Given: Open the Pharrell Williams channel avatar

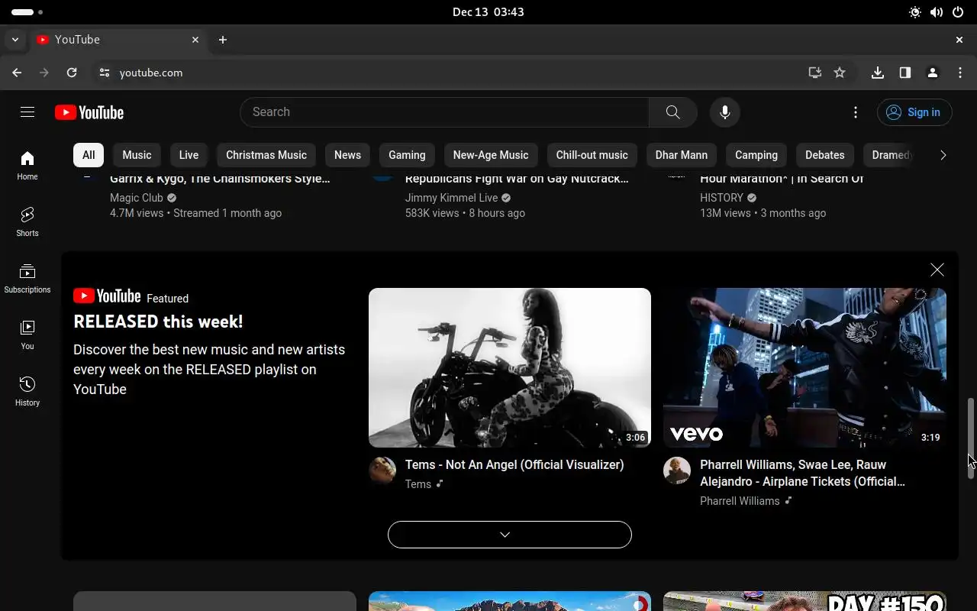Looking at the screenshot, I should (x=677, y=471).
